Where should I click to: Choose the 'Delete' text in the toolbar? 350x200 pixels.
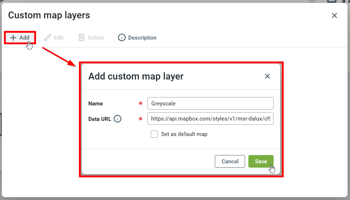pos(96,38)
